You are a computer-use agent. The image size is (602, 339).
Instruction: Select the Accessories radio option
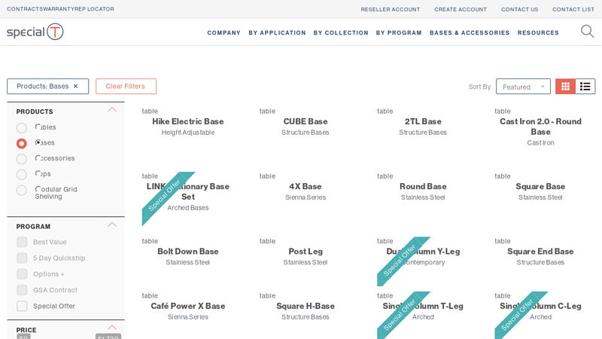pos(22,159)
